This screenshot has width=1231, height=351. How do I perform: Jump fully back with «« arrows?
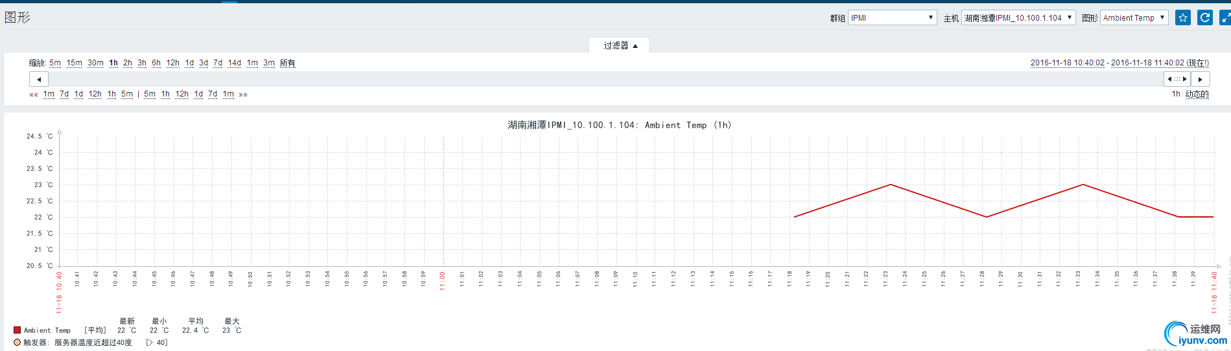tap(34, 95)
